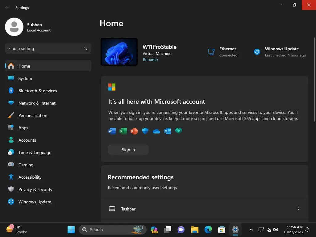Go back using the back arrow
This screenshot has width=316, height=237.
[7, 7]
